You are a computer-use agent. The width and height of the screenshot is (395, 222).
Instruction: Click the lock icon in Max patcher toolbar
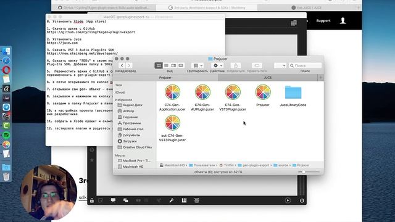92,200
